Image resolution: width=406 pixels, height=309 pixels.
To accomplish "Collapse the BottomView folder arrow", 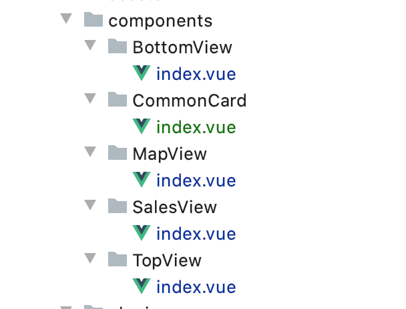I will point(90,45).
